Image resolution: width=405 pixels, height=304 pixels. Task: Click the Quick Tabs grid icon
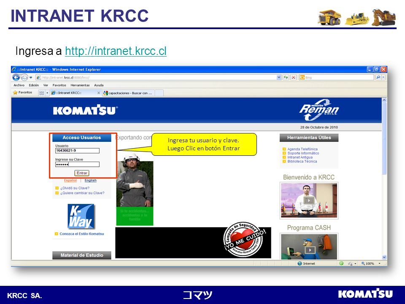42,93
